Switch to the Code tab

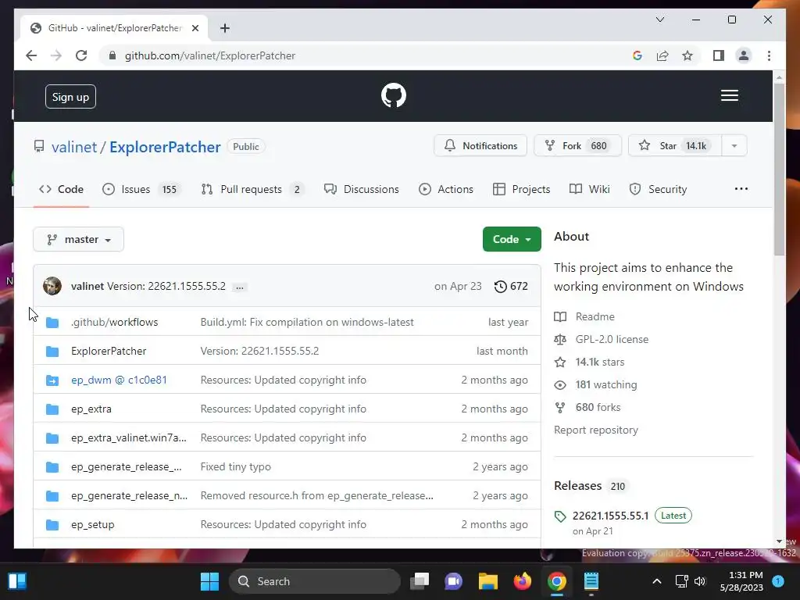61,189
